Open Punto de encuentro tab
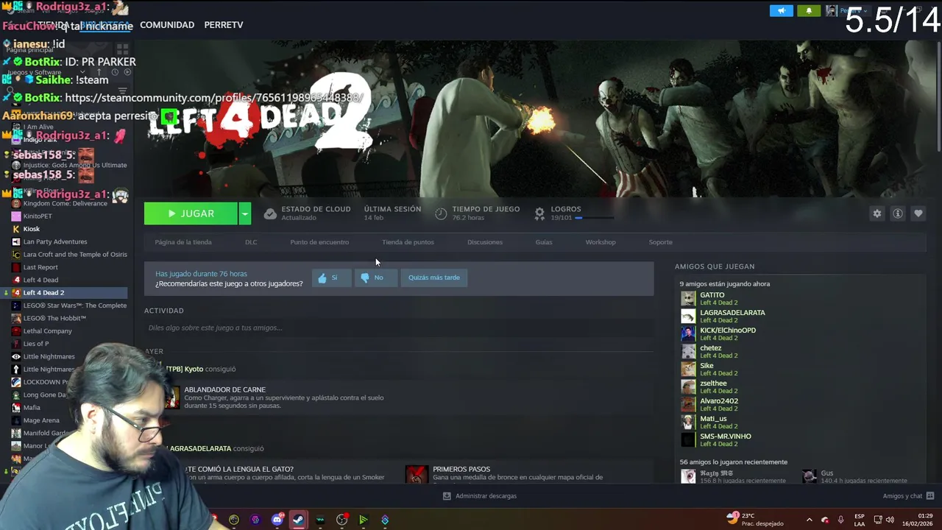Viewport: 942px width, 530px height. 319,242
